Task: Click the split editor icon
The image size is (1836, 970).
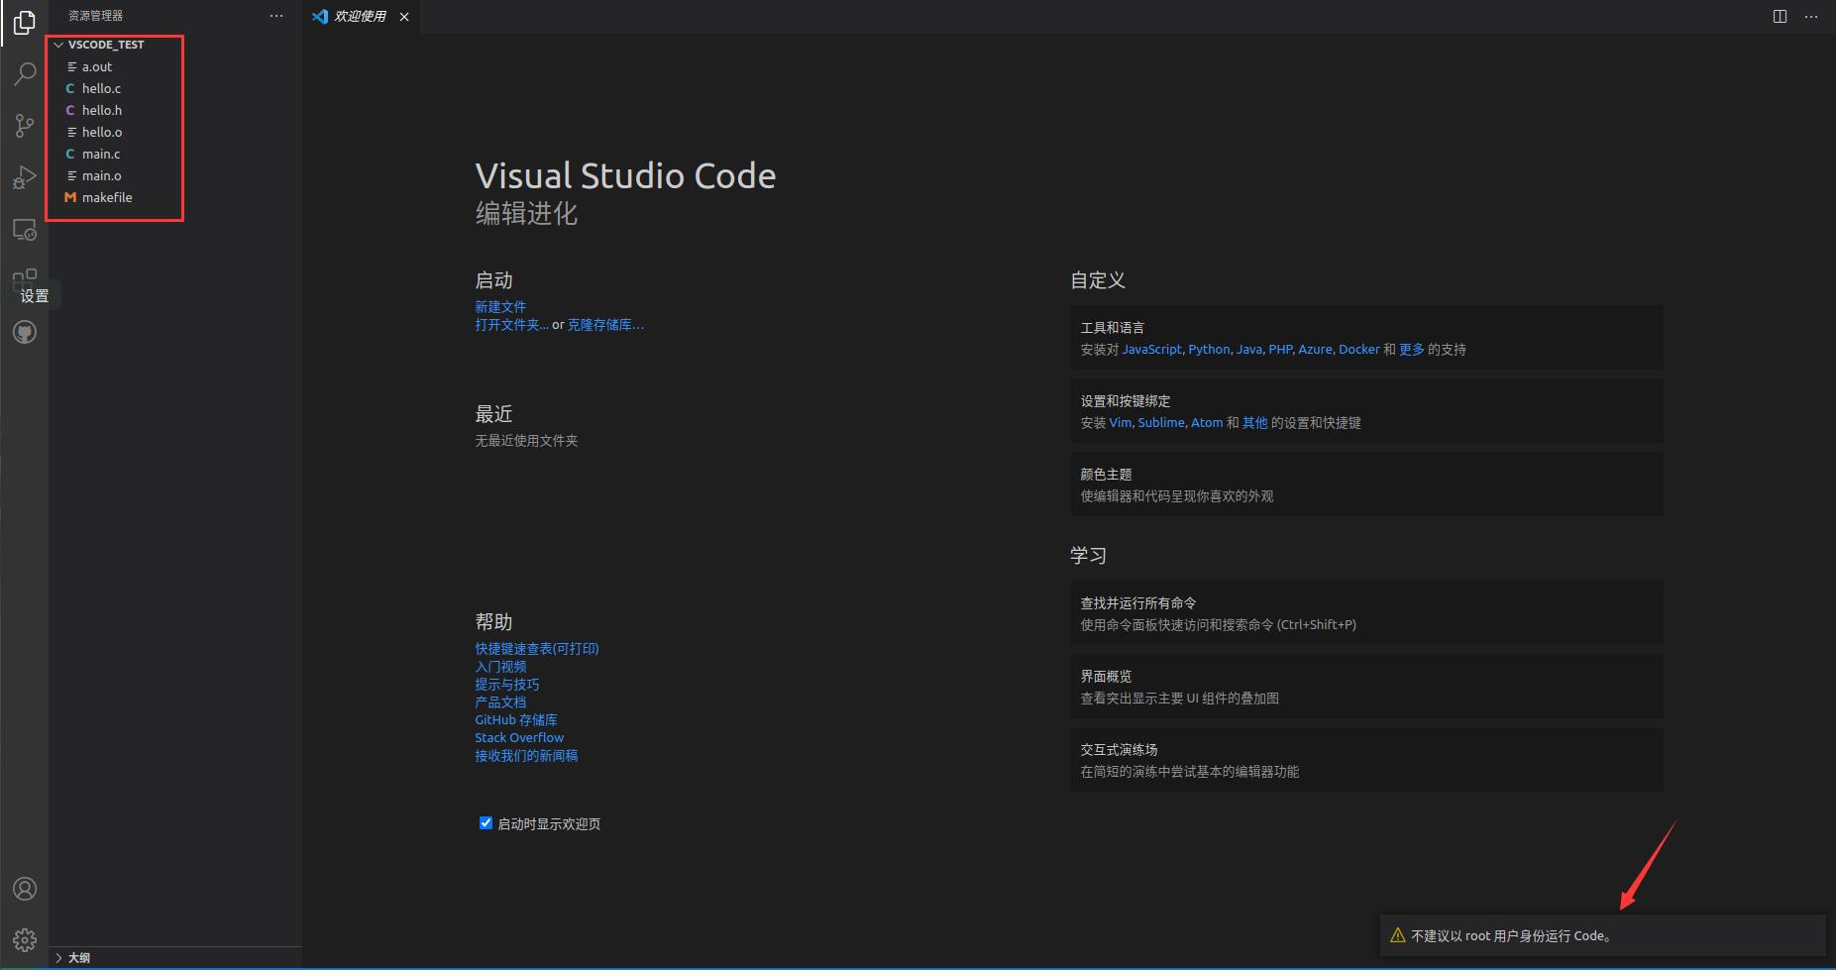Action: (x=1780, y=16)
